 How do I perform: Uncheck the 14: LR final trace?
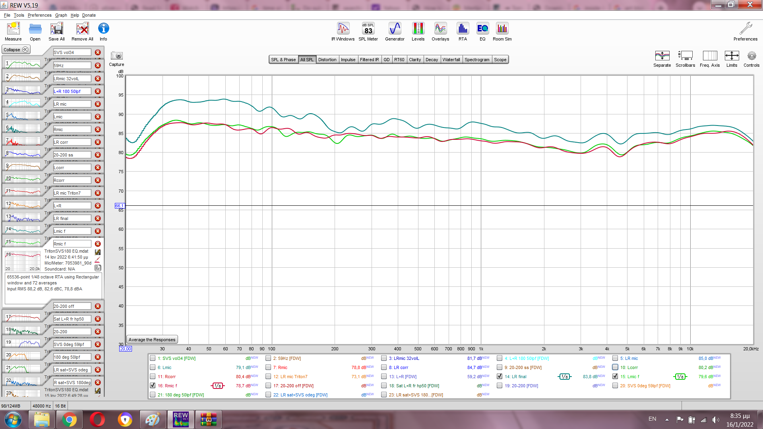coord(500,376)
